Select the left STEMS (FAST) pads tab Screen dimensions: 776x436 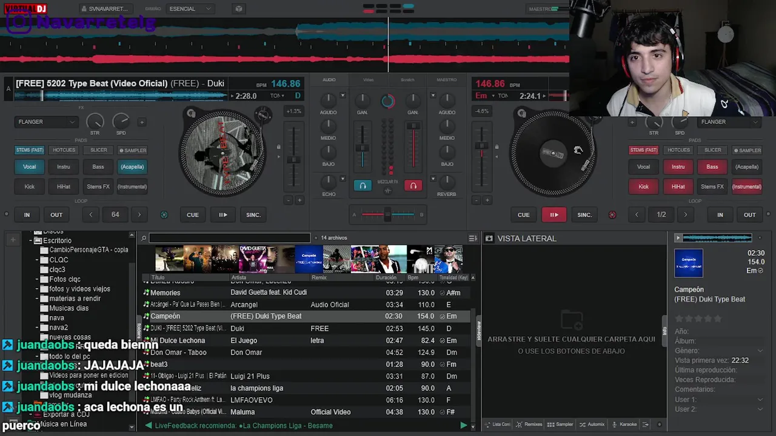30,150
